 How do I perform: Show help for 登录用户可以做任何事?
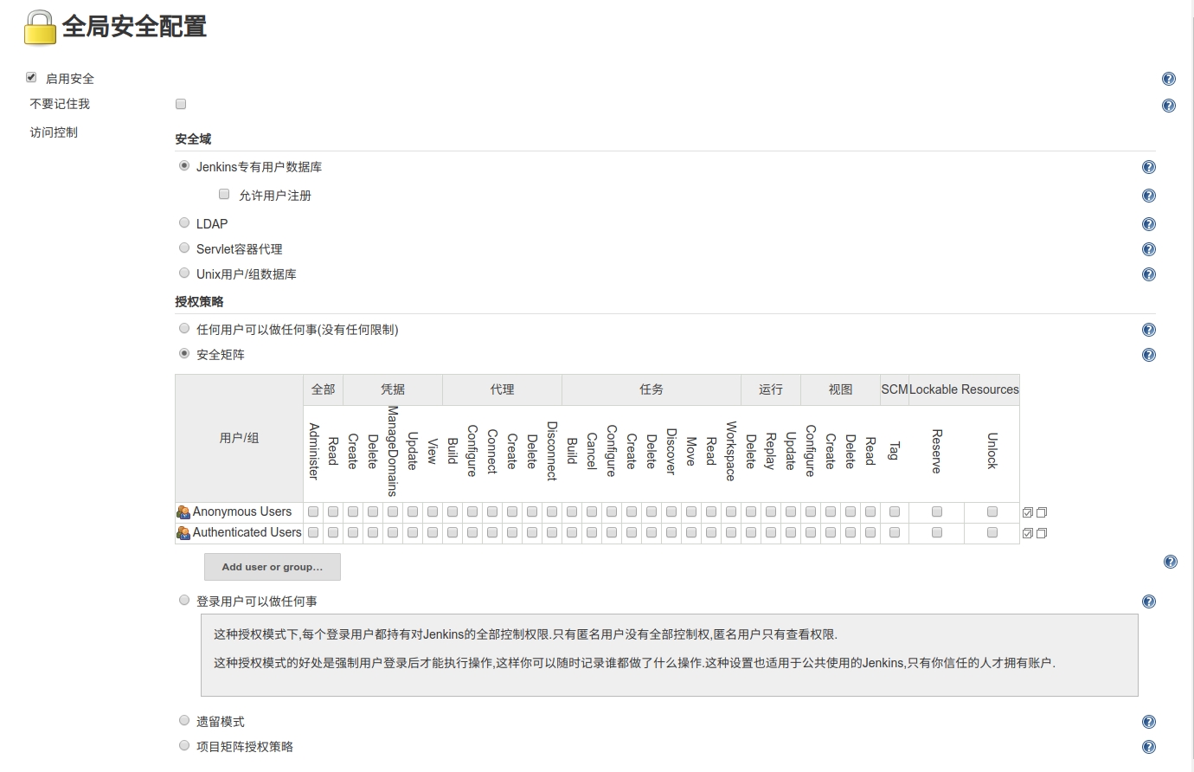(x=1149, y=602)
